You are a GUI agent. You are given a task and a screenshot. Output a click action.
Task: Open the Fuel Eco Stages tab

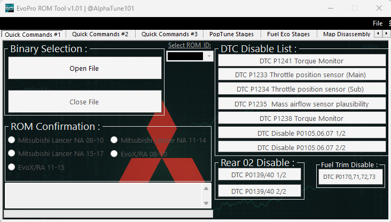[288, 34]
